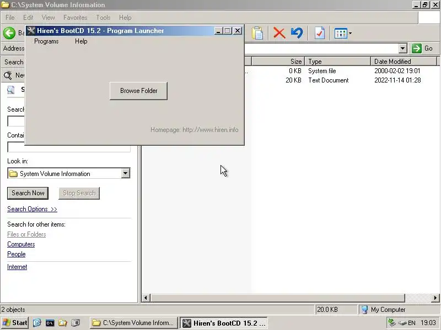Image resolution: width=441 pixels, height=330 pixels.
Task: Click the EN language indicator
Action: tap(411, 323)
